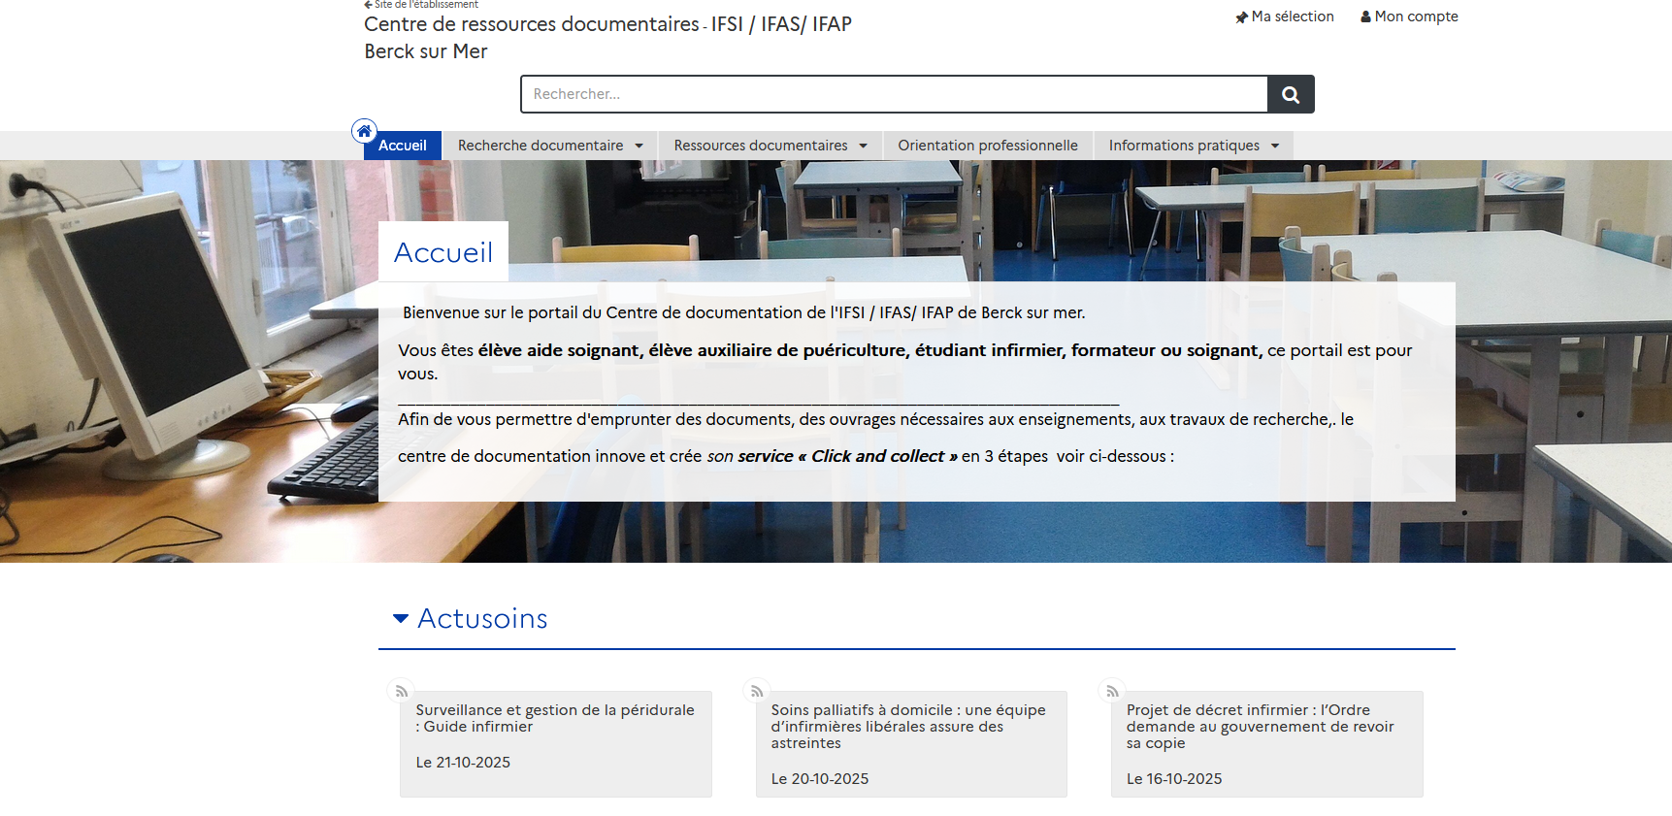The image size is (1672, 816).
Task: Click the magnifying glass search button
Action: point(1291,94)
